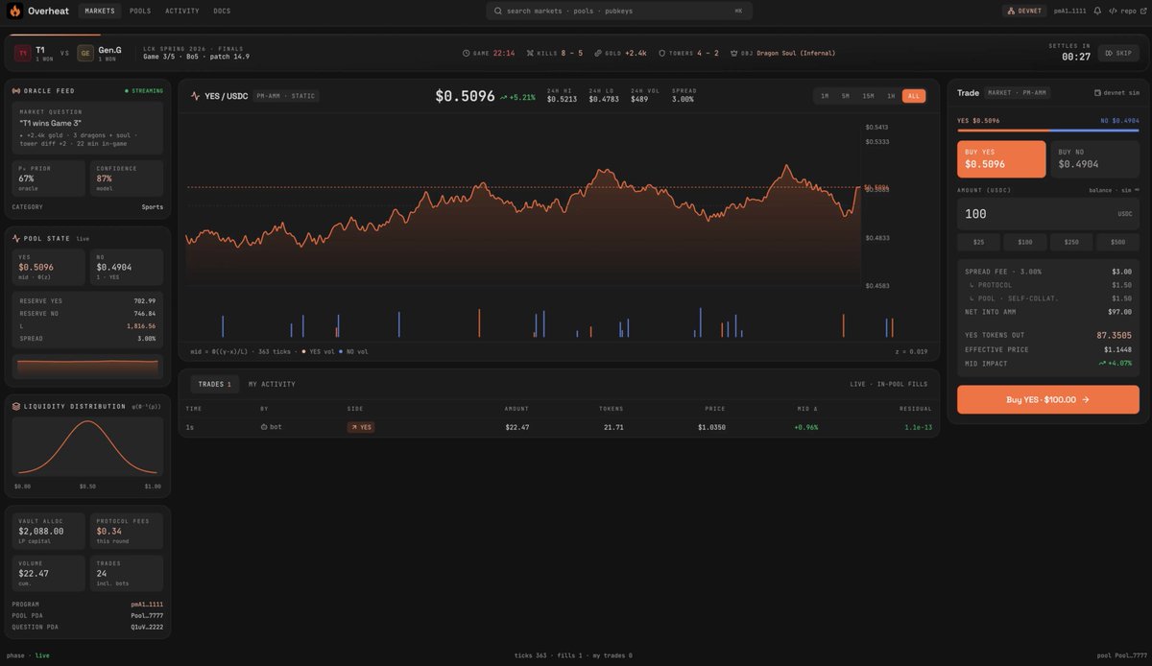
Task: Click the bot icon in the trades table
Action: (x=264, y=427)
